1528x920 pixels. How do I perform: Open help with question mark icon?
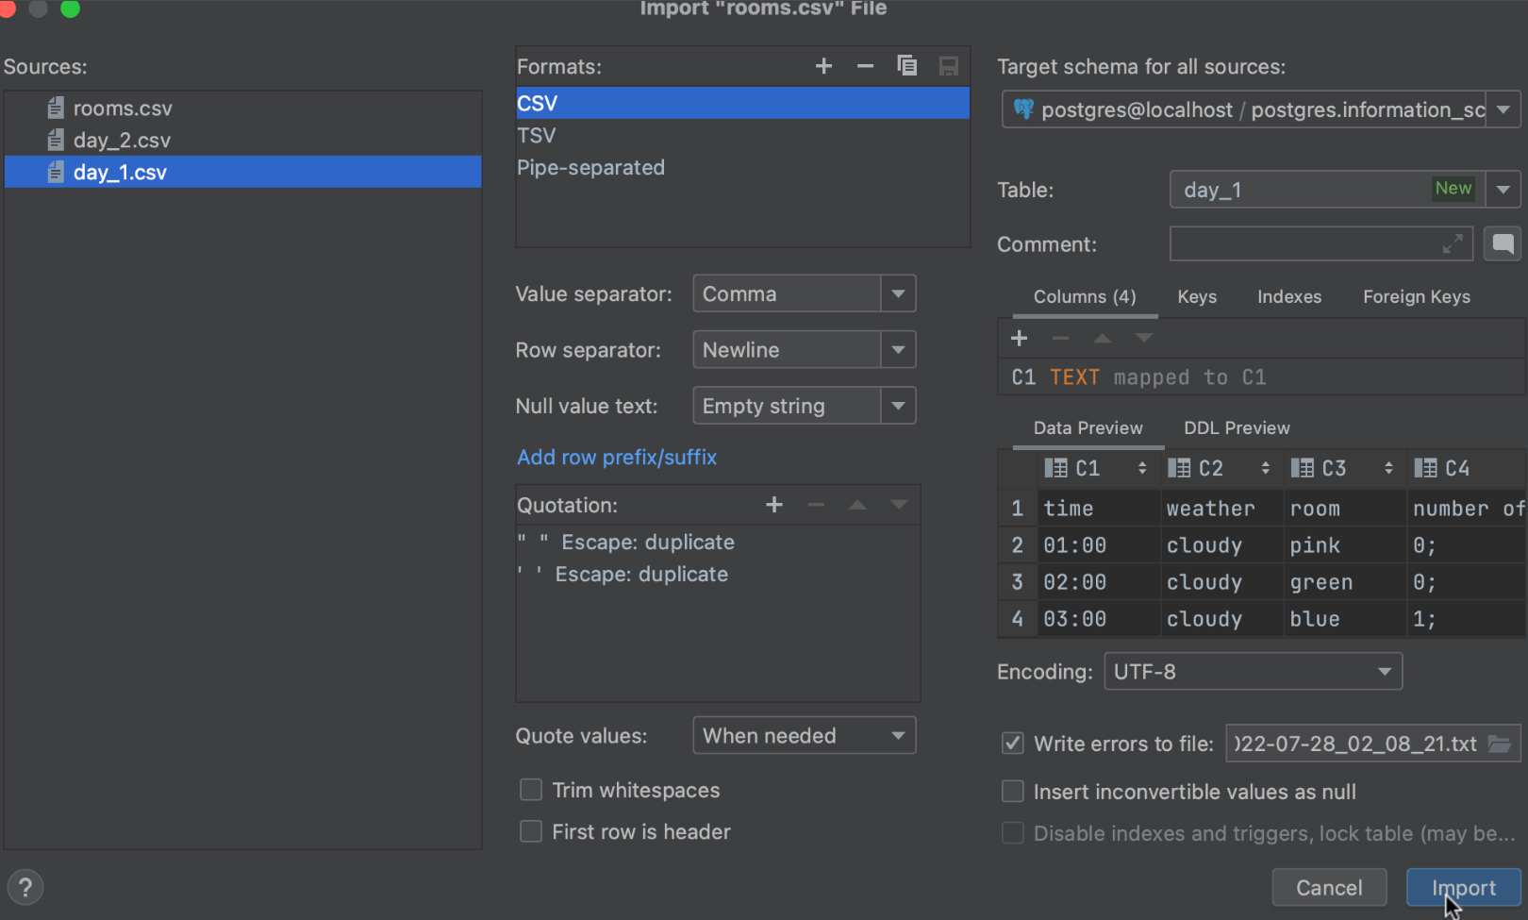[x=25, y=888]
